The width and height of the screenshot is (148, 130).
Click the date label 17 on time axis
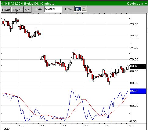(x=87, y=126)
